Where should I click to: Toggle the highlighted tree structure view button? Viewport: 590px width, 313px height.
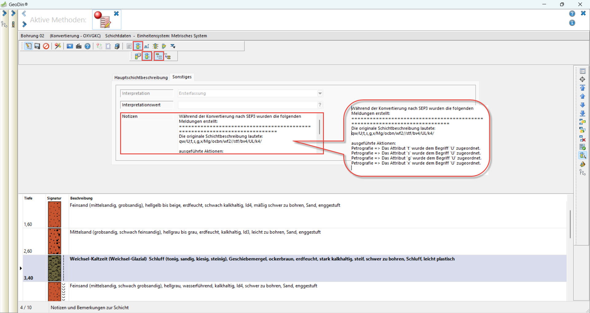[x=159, y=56]
